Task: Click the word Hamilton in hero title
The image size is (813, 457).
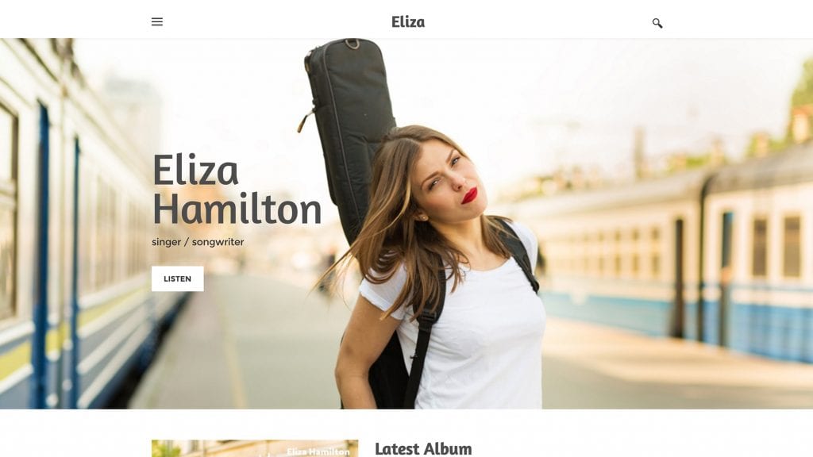Action: [x=237, y=209]
